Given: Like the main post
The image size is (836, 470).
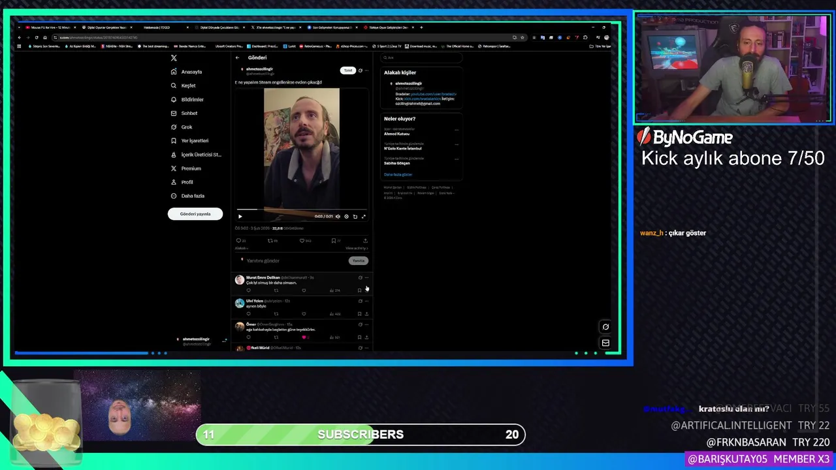Looking at the screenshot, I should click(x=302, y=241).
